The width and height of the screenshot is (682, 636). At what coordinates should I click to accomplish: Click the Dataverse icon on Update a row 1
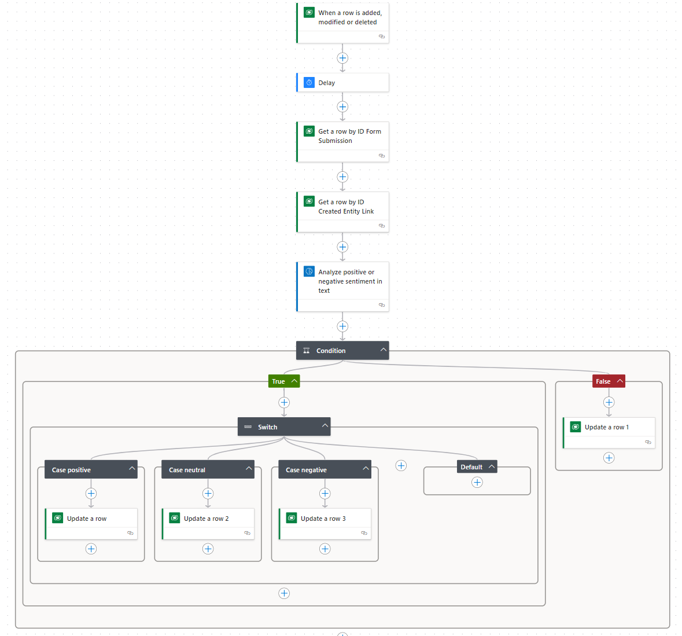pos(576,427)
